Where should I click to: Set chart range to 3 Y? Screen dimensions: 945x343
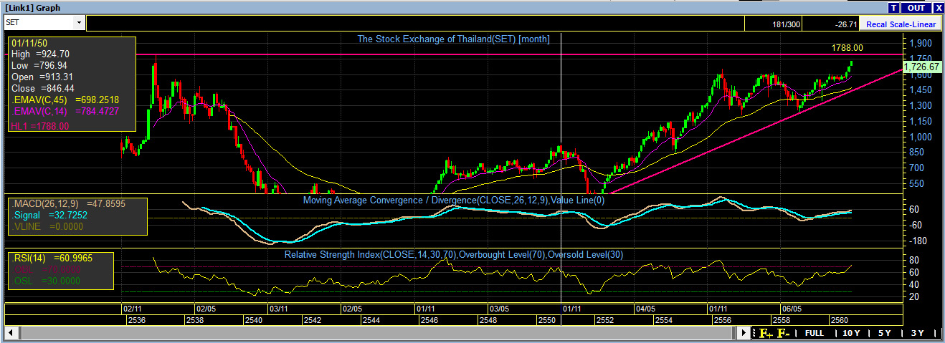tap(918, 333)
